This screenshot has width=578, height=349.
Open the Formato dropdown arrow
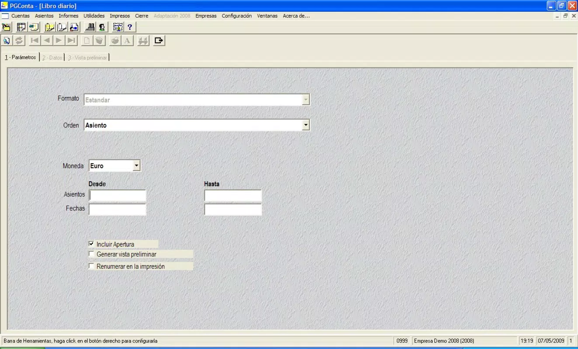point(305,100)
